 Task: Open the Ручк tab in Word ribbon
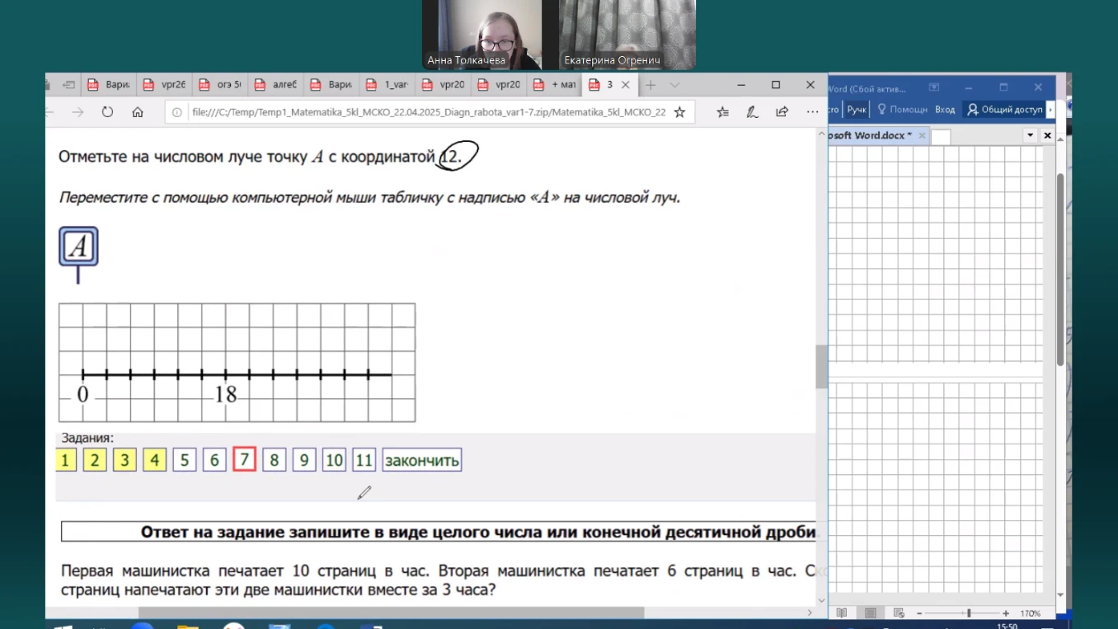tap(857, 110)
